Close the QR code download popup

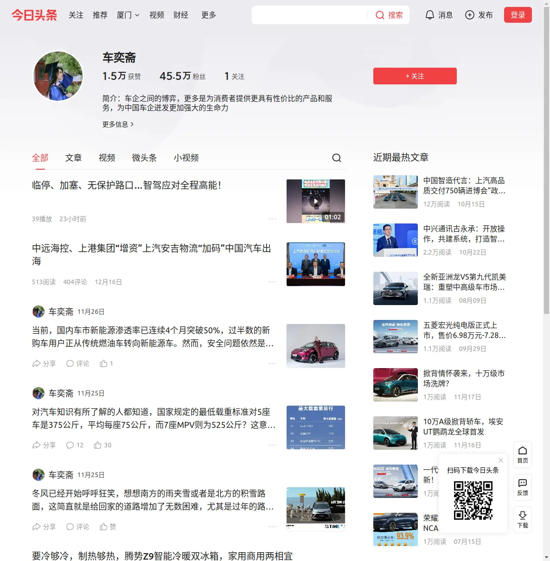[501, 460]
